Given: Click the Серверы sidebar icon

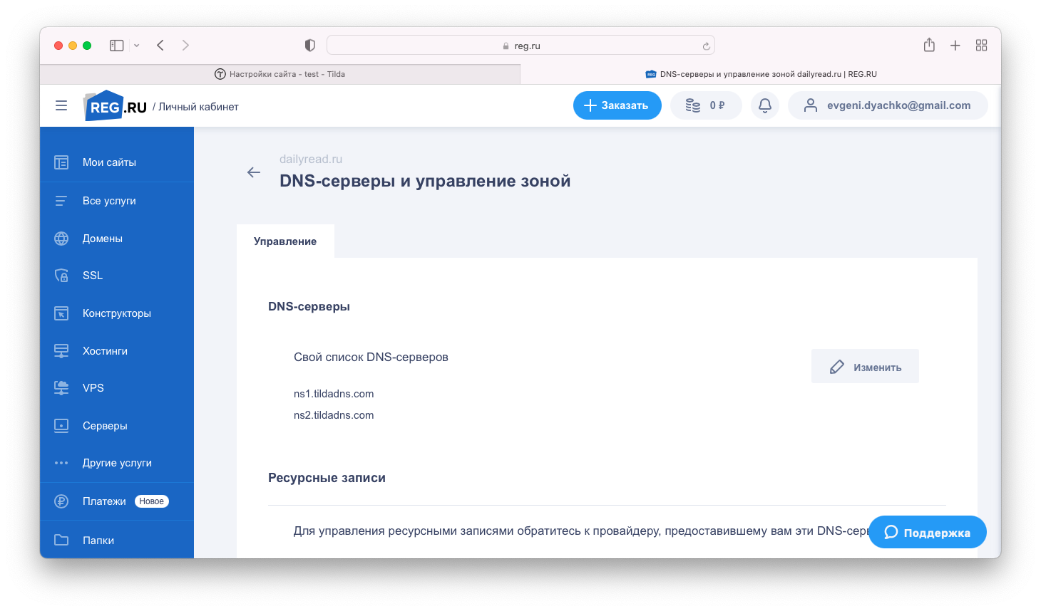Looking at the screenshot, I should [61, 426].
